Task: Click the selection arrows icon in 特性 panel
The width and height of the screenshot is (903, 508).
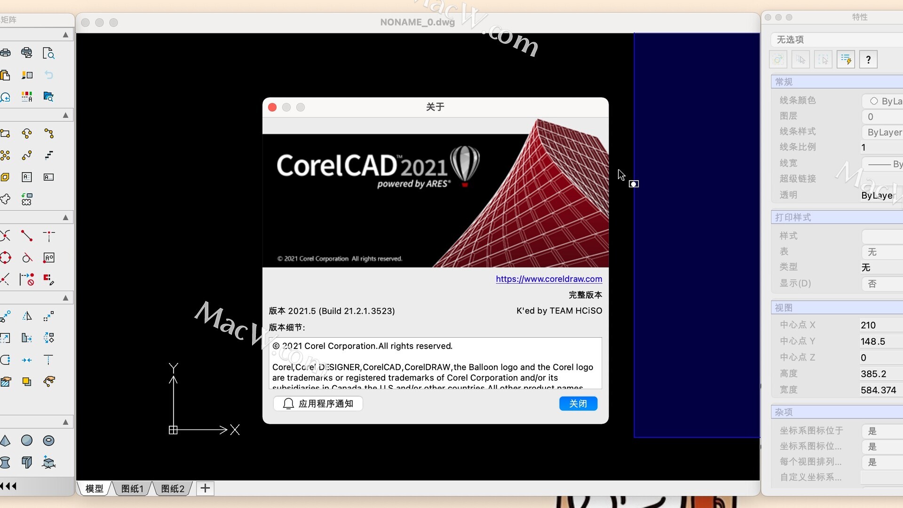Action: (x=800, y=60)
